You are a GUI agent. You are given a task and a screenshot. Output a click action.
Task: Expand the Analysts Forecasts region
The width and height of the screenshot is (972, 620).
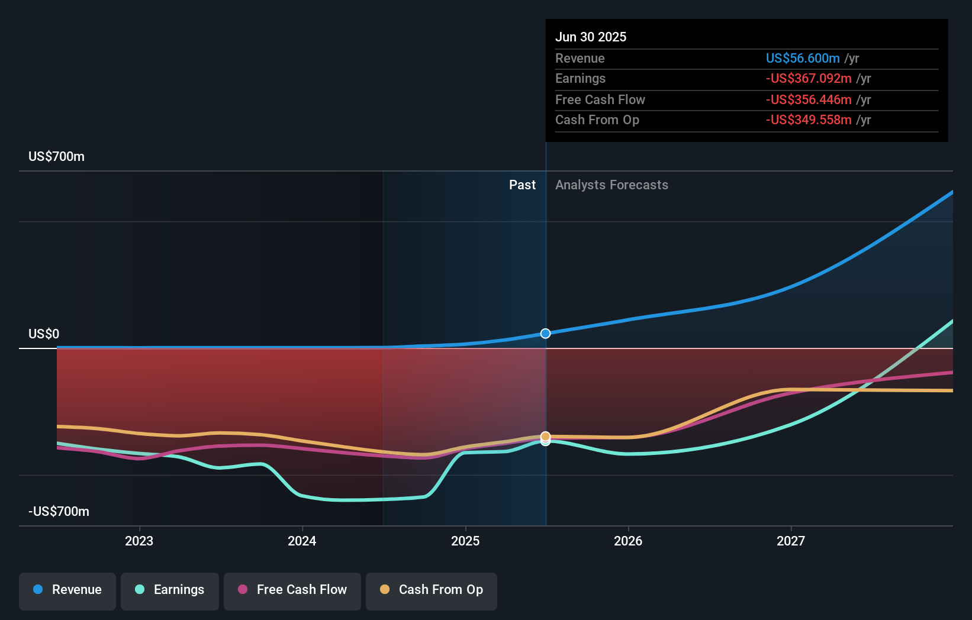611,185
